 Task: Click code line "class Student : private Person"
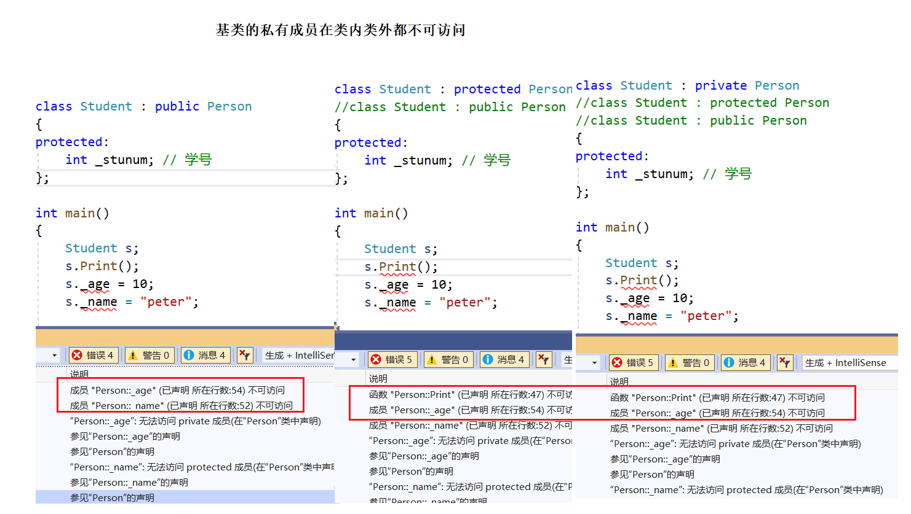tap(688, 85)
